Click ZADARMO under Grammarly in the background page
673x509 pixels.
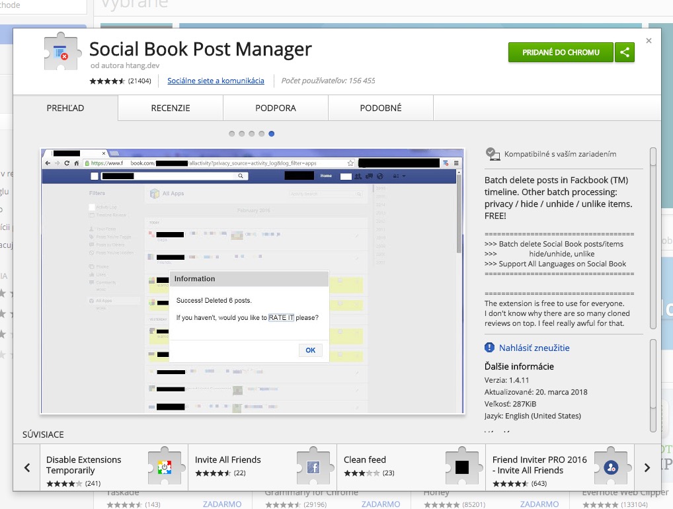tap(380, 504)
